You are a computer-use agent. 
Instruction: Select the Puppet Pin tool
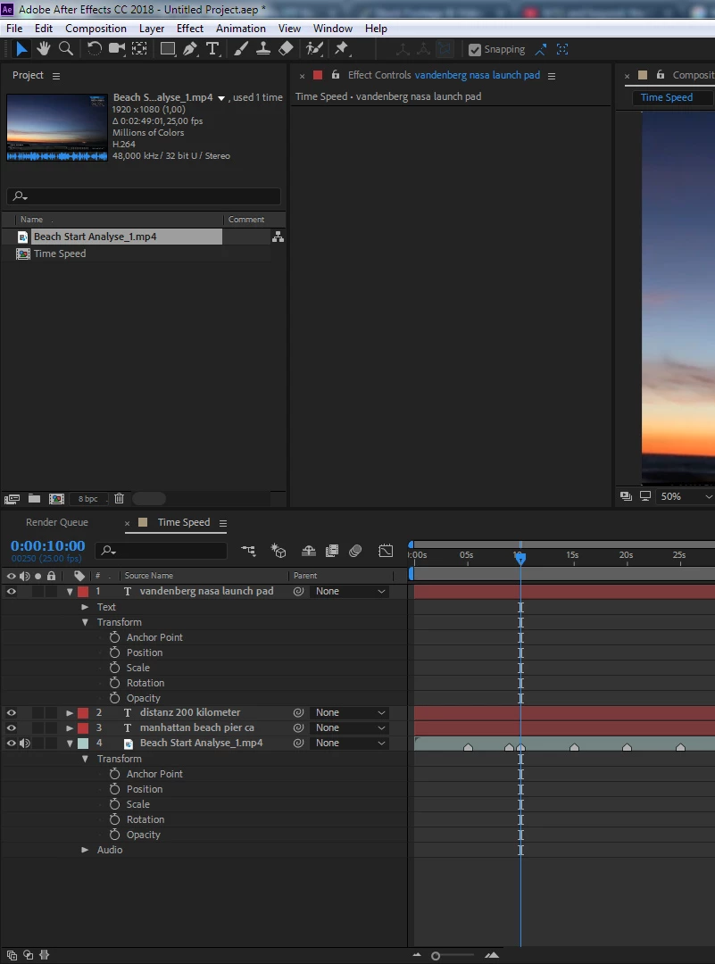click(341, 49)
